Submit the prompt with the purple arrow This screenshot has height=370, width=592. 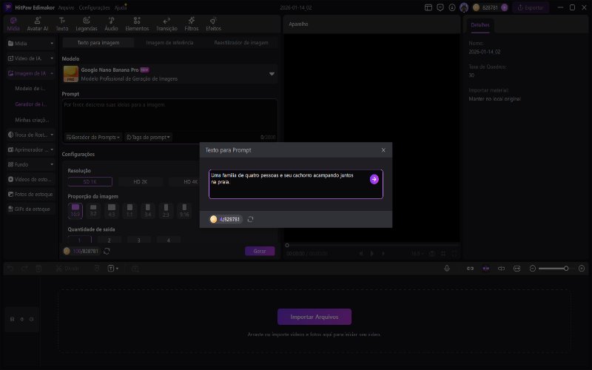click(x=374, y=179)
